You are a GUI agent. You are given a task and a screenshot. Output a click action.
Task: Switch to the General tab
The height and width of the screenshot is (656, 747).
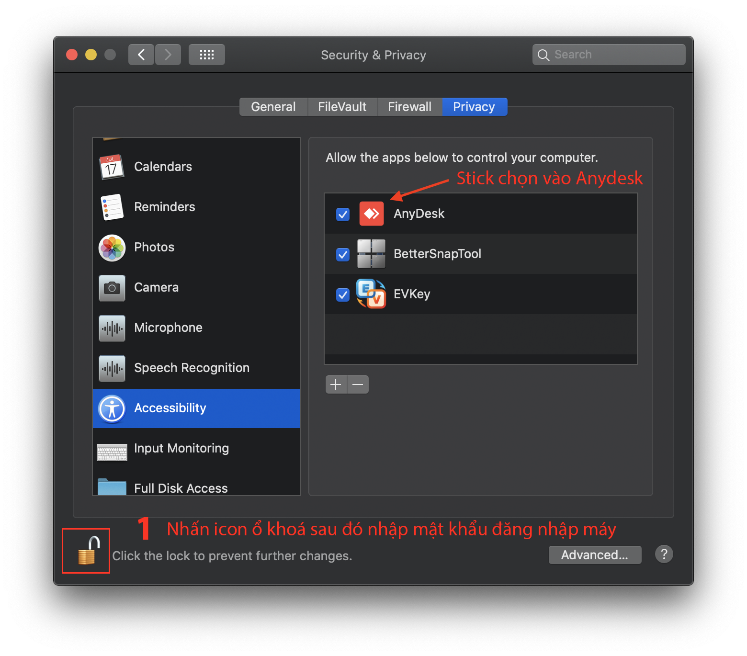point(273,107)
